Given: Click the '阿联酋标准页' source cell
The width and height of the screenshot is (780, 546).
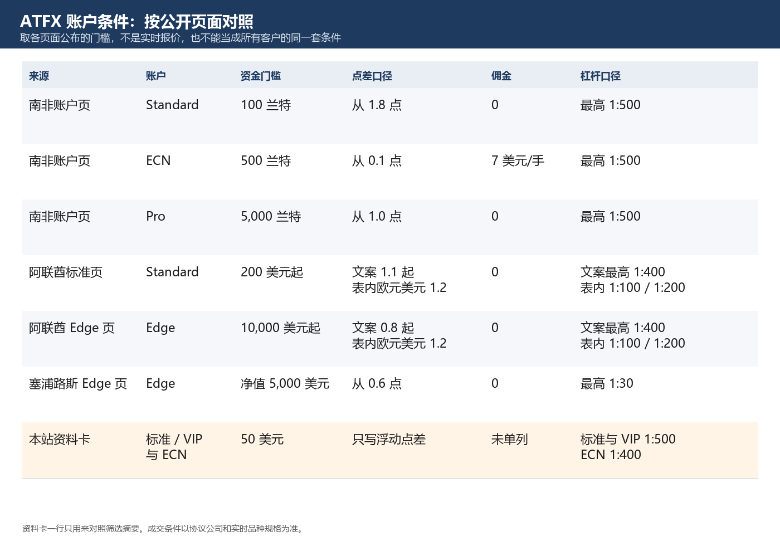Looking at the screenshot, I should click(x=66, y=272).
